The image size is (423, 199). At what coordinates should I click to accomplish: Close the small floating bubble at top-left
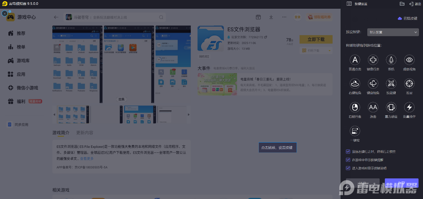[10, 12]
